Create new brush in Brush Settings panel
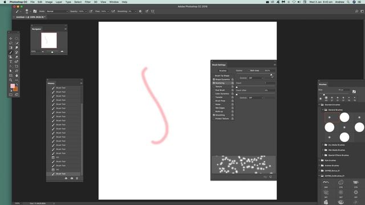365x205 pixels. tap(270, 177)
